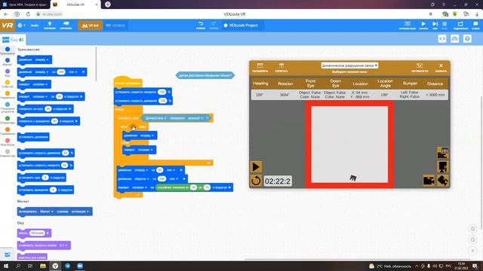Click the undo arrow in the top toolbar
483x271 pixels.
tap(201, 25)
